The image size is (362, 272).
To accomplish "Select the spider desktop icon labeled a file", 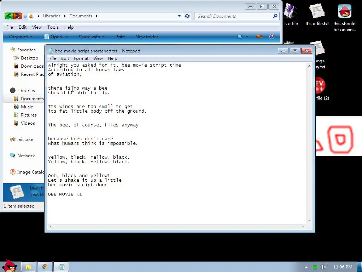I will [x=290, y=14].
